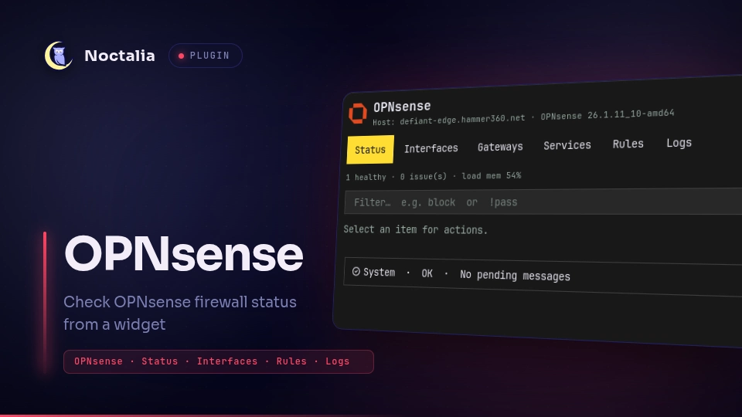Click the PLUGIN badge
This screenshot has width=742, height=417.
(x=206, y=56)
